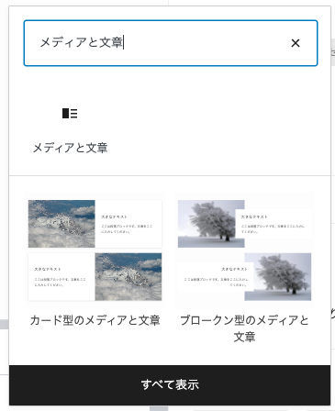Click 大きなテキスト heading in upper card preview

pos(114,217)
